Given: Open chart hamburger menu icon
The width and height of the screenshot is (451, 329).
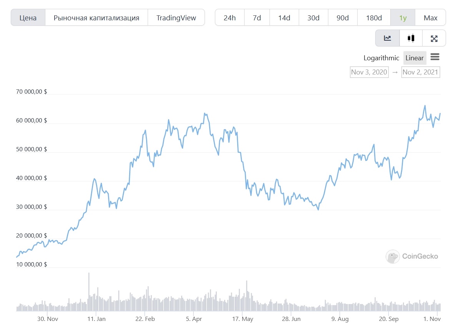Looking at the screenshot, I should click(x=435, y=57).
